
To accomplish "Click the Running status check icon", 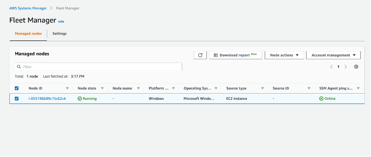I will tap(80, 99).
